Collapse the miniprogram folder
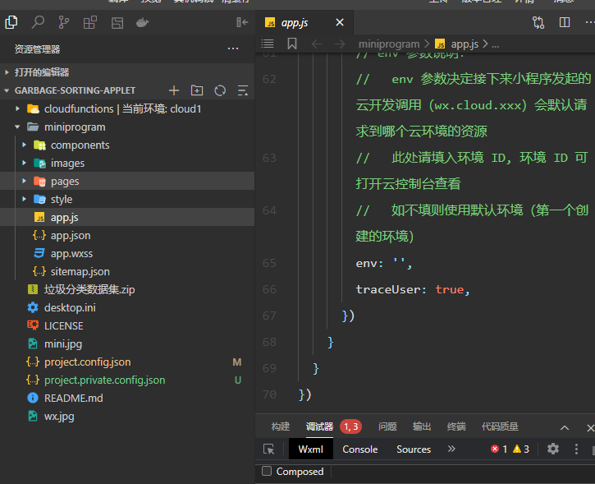595x484 pixels. [x=17, y=127]
